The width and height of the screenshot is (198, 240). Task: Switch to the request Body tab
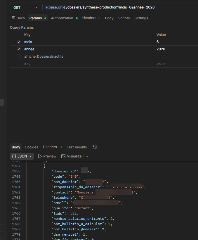[x=109, y=18]
